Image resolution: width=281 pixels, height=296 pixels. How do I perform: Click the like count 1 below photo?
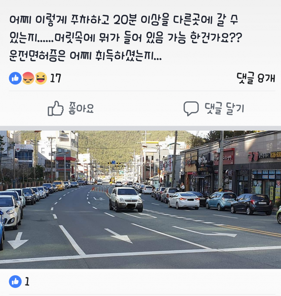(x=27, y=282)
